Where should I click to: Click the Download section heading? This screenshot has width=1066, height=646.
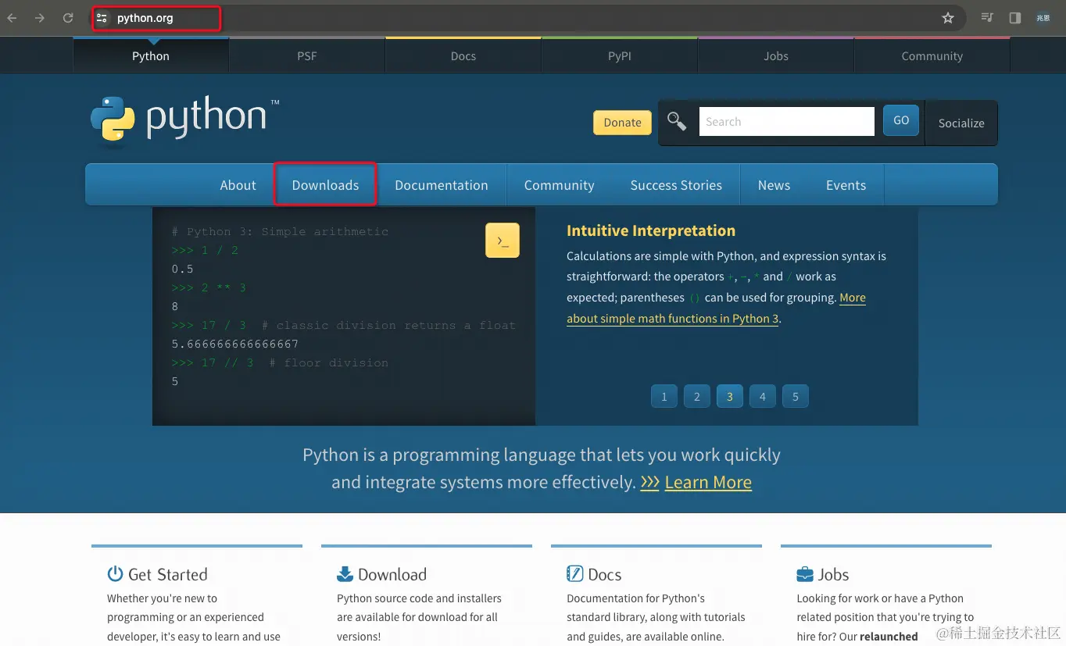pos(392,575)
